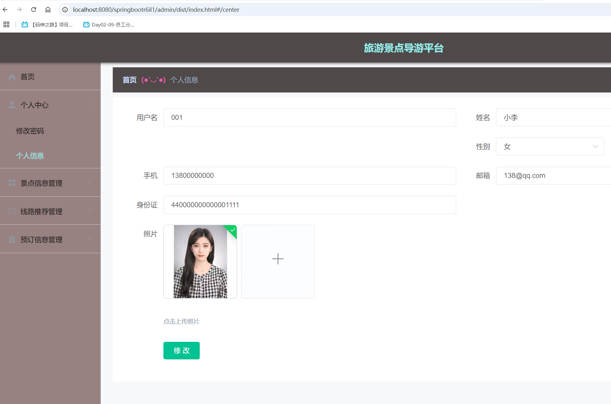Screen dimensions: 611x404
Task: Click the 修改 submit button
Action: [181, 350]
